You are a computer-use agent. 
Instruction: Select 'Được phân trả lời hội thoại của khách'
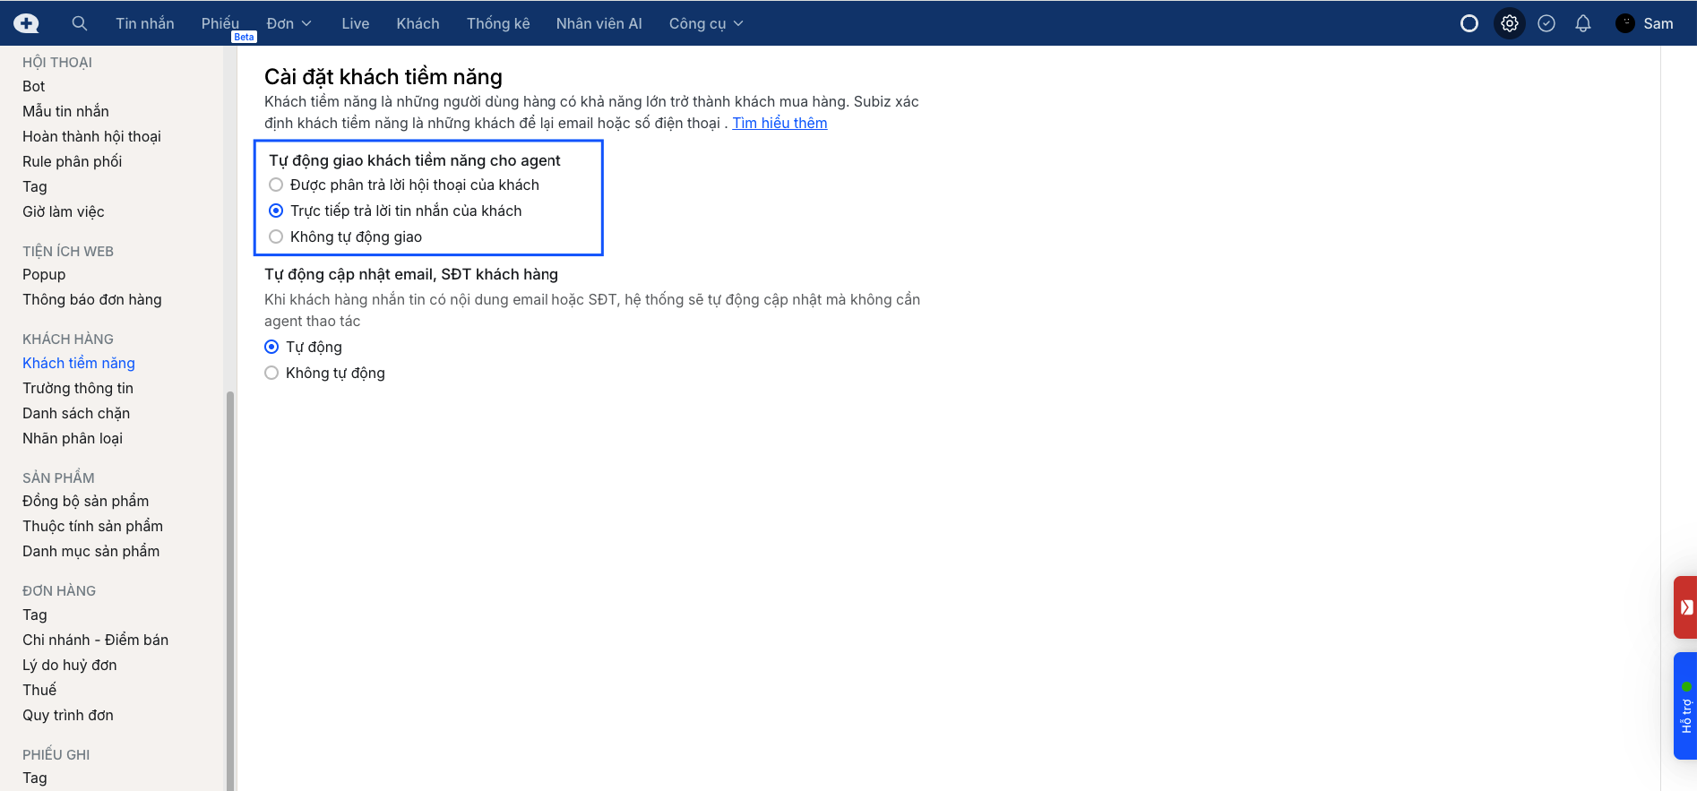pyautogui.click(x=276, y=185)
